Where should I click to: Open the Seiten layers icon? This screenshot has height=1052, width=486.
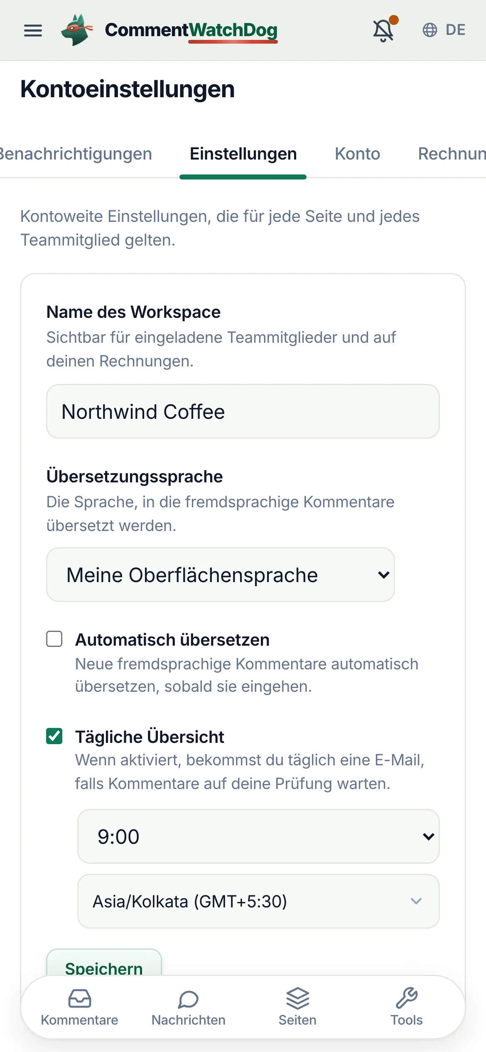297,998
